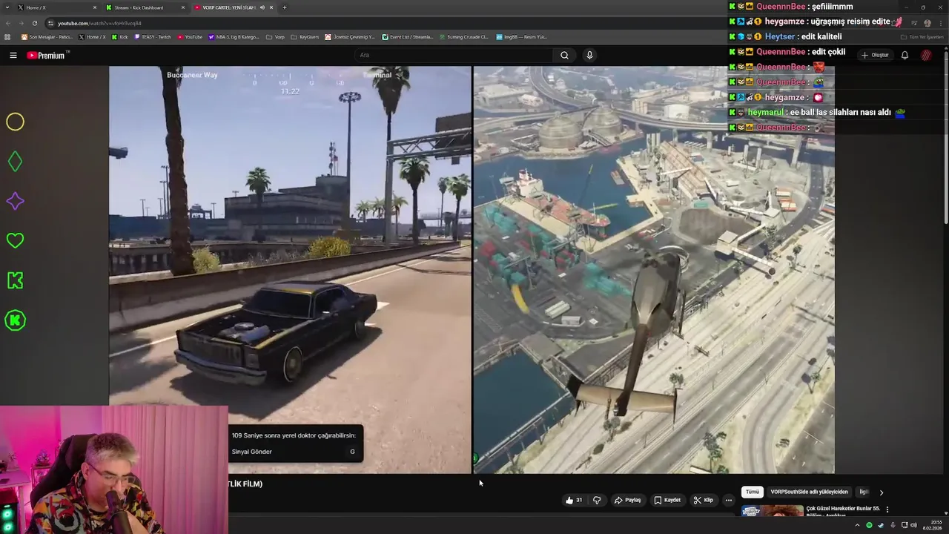The height and width of the screenshot is (534, 949).
Task: Focus the Ara search field
Action: click(x=454, y=55)
